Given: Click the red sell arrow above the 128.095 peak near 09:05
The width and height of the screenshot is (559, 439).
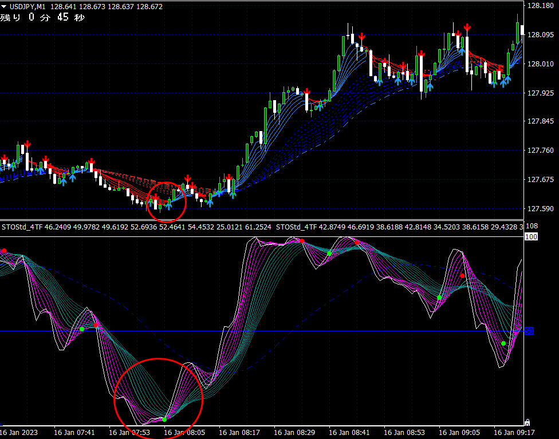Looking at the screenshot, I should pos(467,27).
